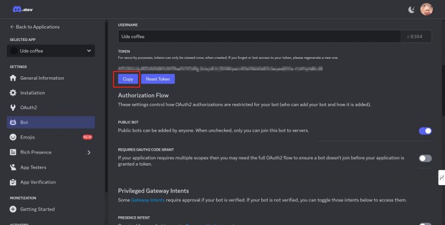Viewport: 445px width, 225px height.
Task: Select the Bot menu item
Action: coord(51,122)
